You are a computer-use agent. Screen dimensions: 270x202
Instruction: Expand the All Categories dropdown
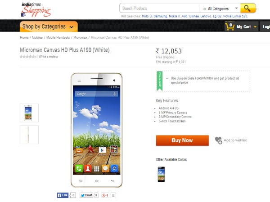point(220,8)
